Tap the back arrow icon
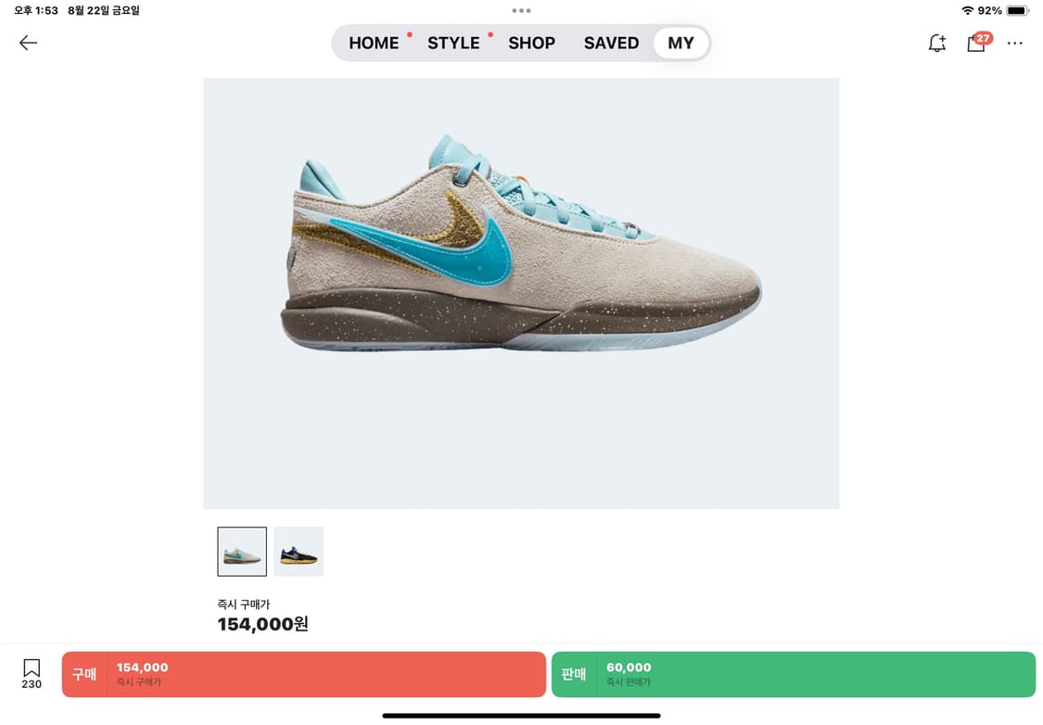1043x725 pixels. point(28,44)
